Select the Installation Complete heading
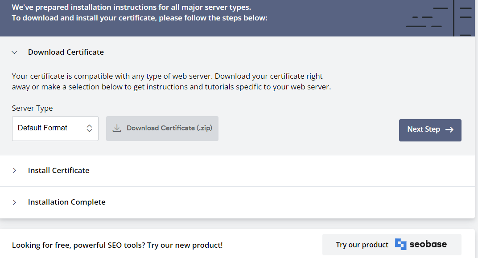Screen dimensions: 478x258 coord(67,202)
